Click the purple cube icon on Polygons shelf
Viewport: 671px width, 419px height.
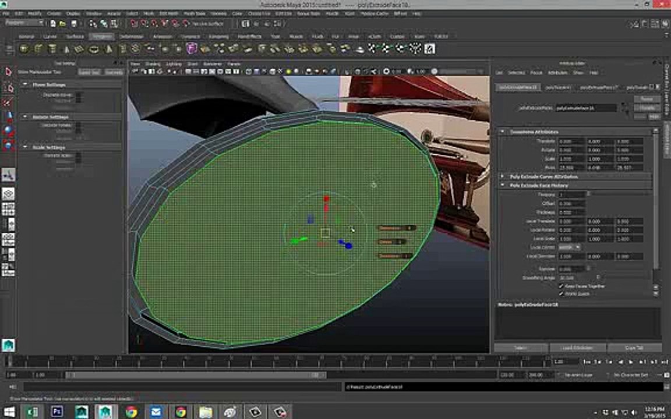(x=192, y=49)
